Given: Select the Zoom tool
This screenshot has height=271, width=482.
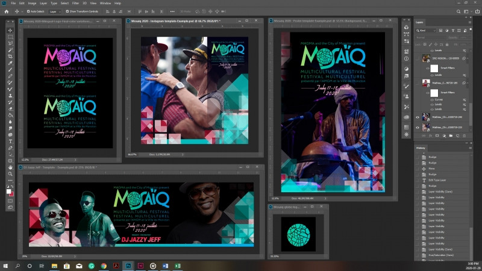Looking at the screenshot, I should click(10, 174).
